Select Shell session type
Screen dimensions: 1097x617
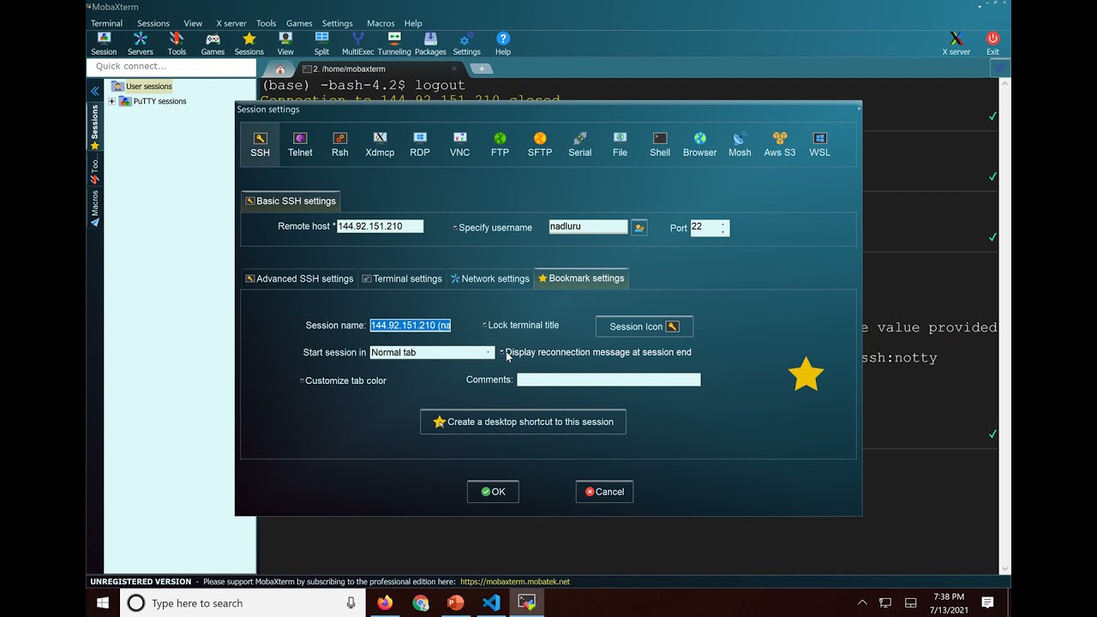click(660, 144)
